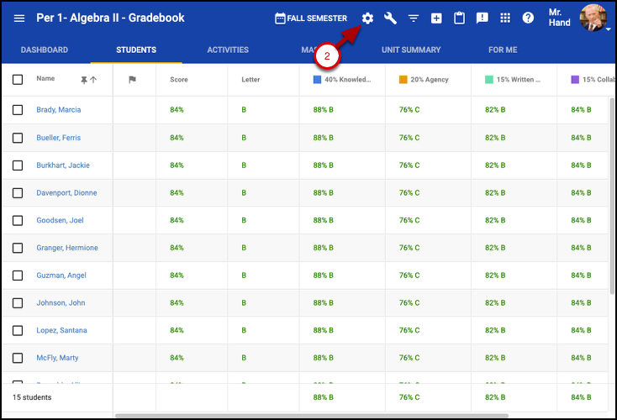Toggle the Name column sort arrow

tap(93, 80)
